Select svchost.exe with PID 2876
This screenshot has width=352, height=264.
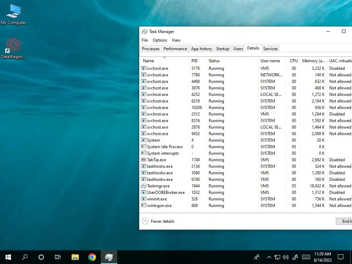[246, 127]
